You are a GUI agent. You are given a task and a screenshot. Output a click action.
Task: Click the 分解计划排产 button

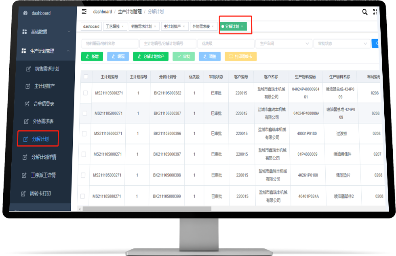pyautogui.click(x=151, y=57)
